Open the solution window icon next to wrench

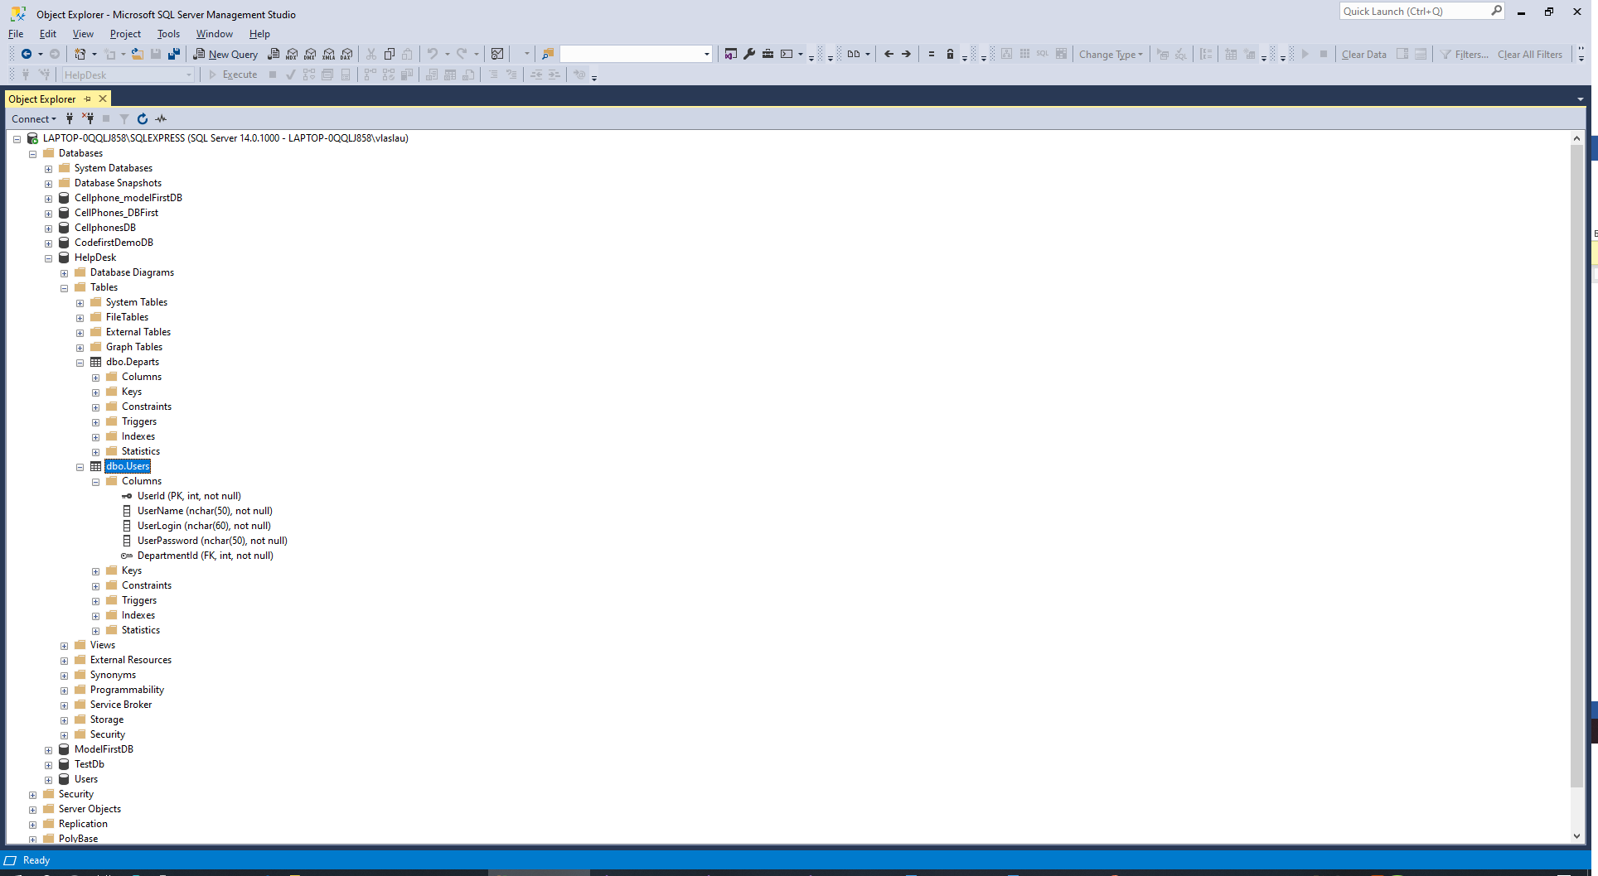pyautogui.click(x=730, y=54)
